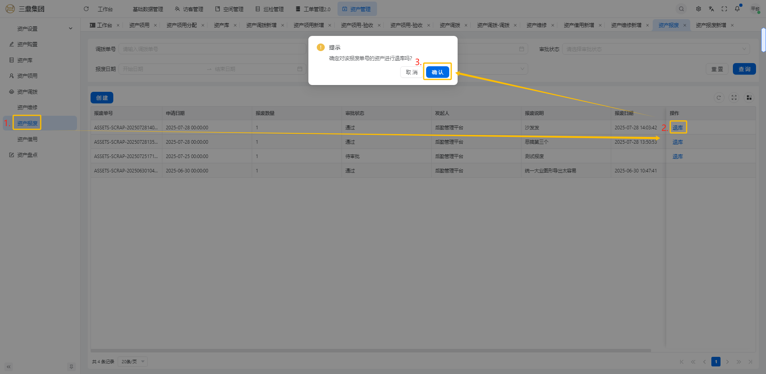Screen dimensions: 766x374
Task: Open the settings gear icon
Action: click(x=699, y=9)
